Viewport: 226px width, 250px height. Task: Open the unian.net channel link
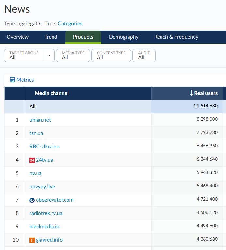click(x=40, y=120)
